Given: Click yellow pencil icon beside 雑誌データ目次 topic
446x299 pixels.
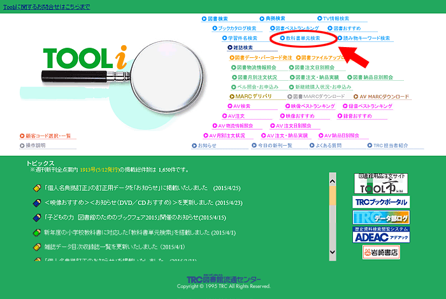Looking at the screenshot, I should click(x=37, y=247).
